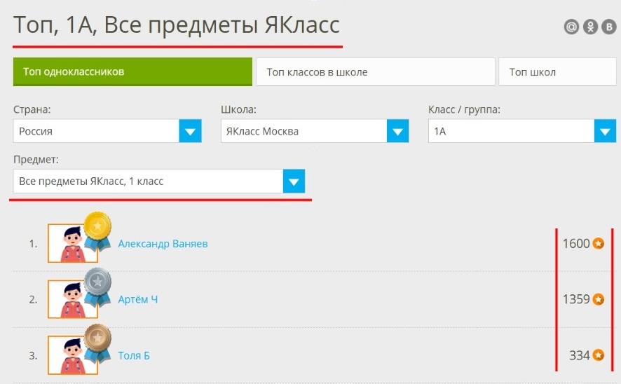Switch to Топ школ tab

coord(557,71)
